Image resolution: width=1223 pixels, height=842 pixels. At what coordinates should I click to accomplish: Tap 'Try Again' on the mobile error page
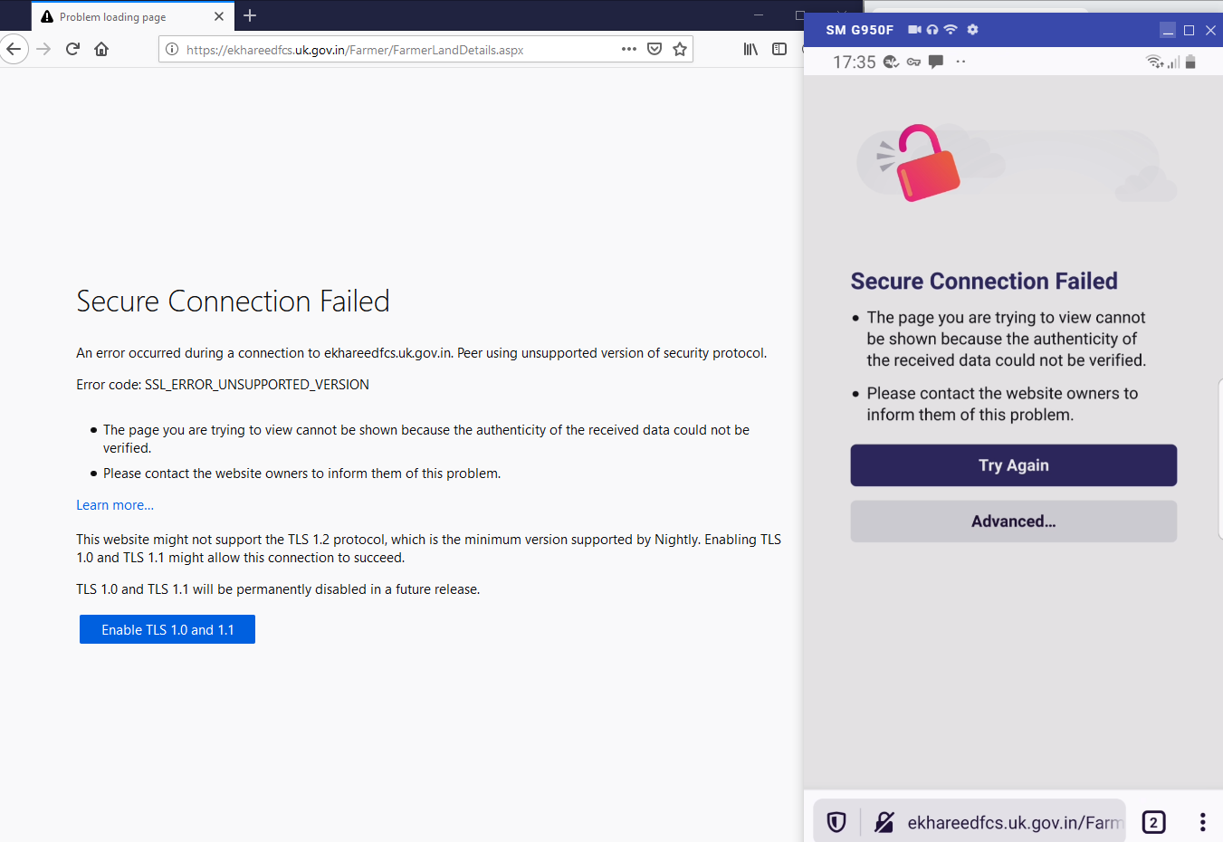pyautogui.click(x=1013, y=464)
